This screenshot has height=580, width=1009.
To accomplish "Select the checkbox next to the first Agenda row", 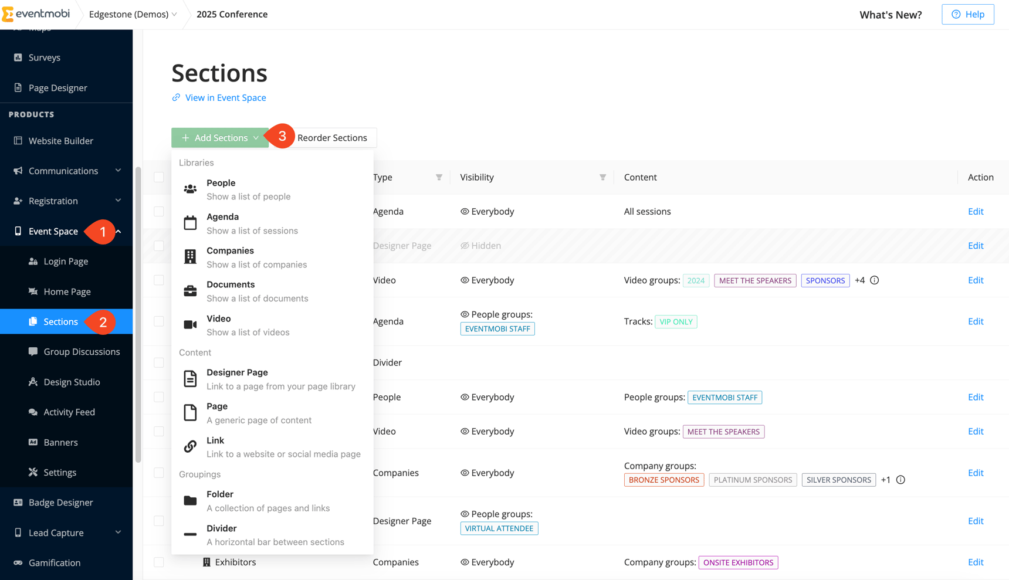I will click(158, 211).
